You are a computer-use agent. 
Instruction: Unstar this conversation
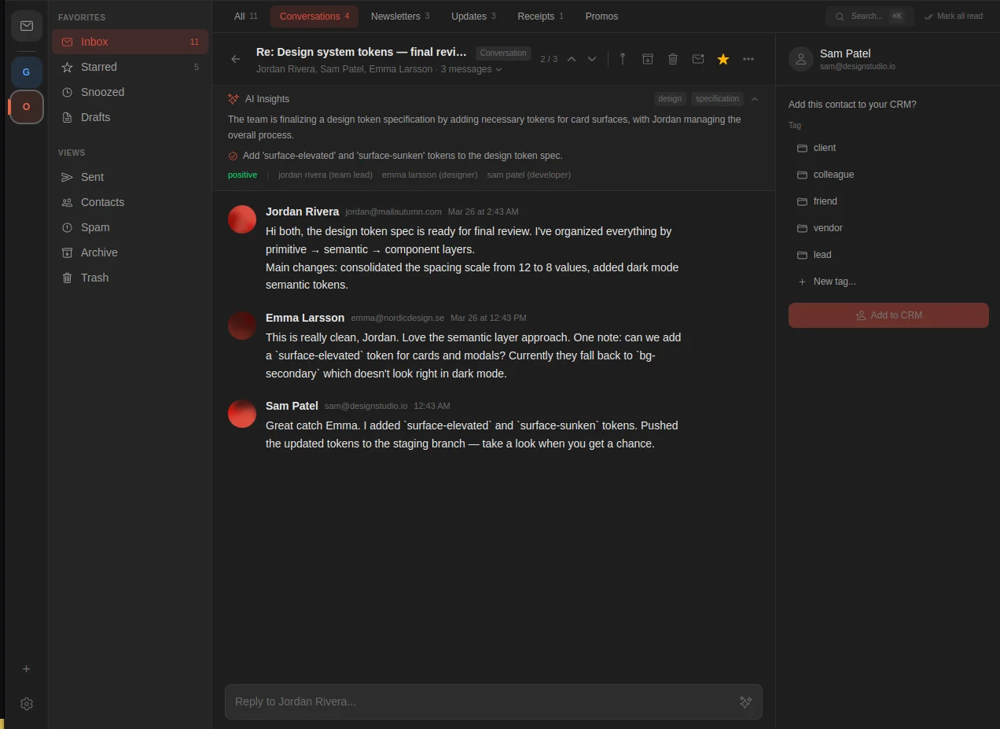722,58
